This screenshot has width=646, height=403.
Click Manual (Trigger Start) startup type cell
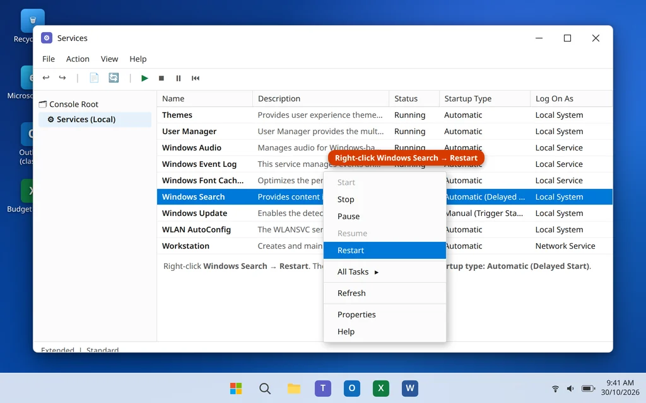click(484, 213)
